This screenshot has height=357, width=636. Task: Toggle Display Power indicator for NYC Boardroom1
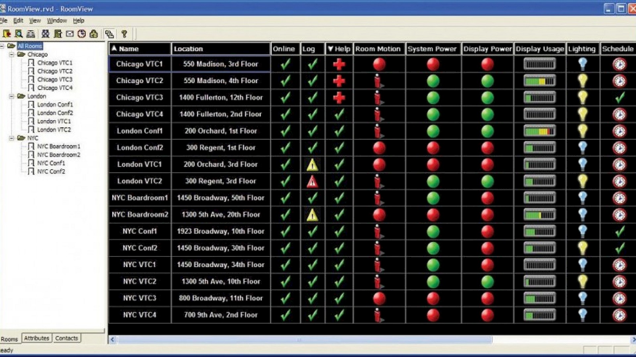click(x=487, y=198)
